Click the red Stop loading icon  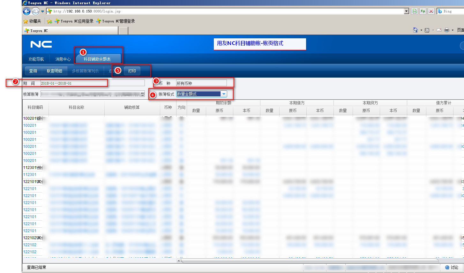click(x=431, y=11)
